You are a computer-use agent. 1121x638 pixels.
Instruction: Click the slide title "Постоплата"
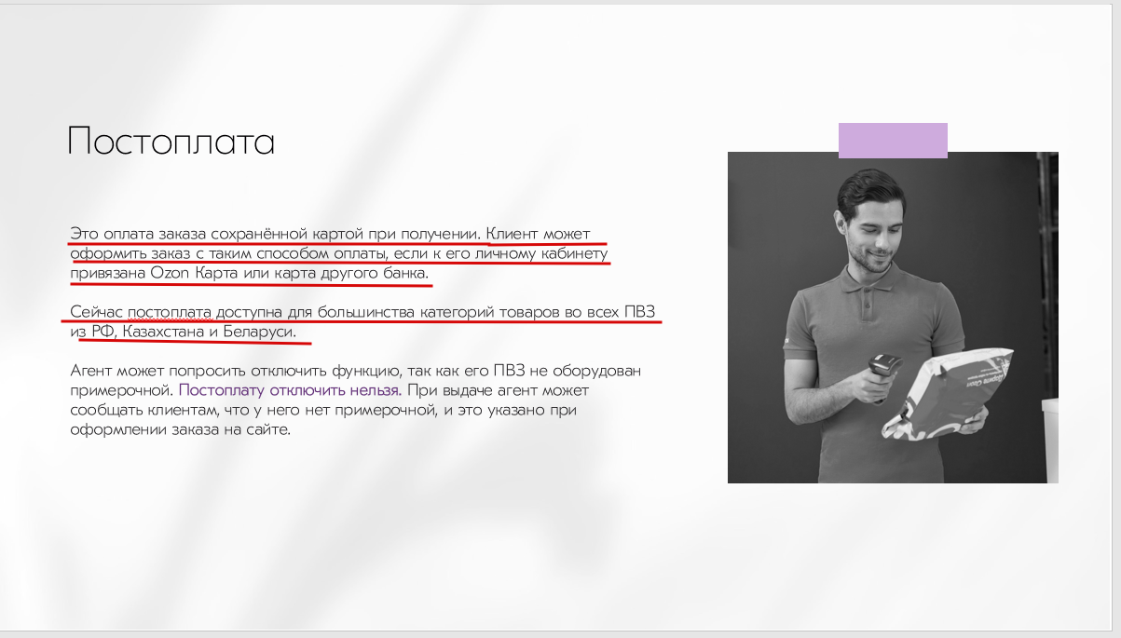pyautogui.click(x=171, y=143)
